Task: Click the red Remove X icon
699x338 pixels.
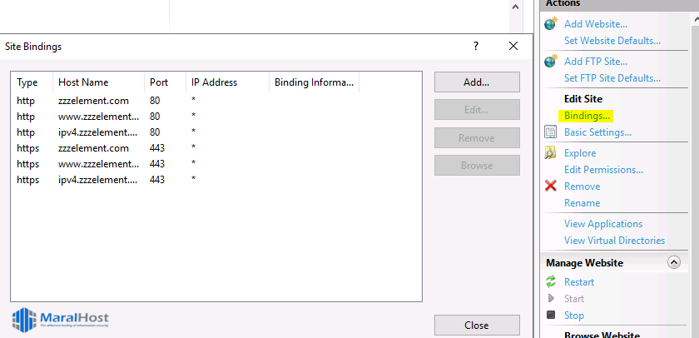Action: [x=550, y=186]
